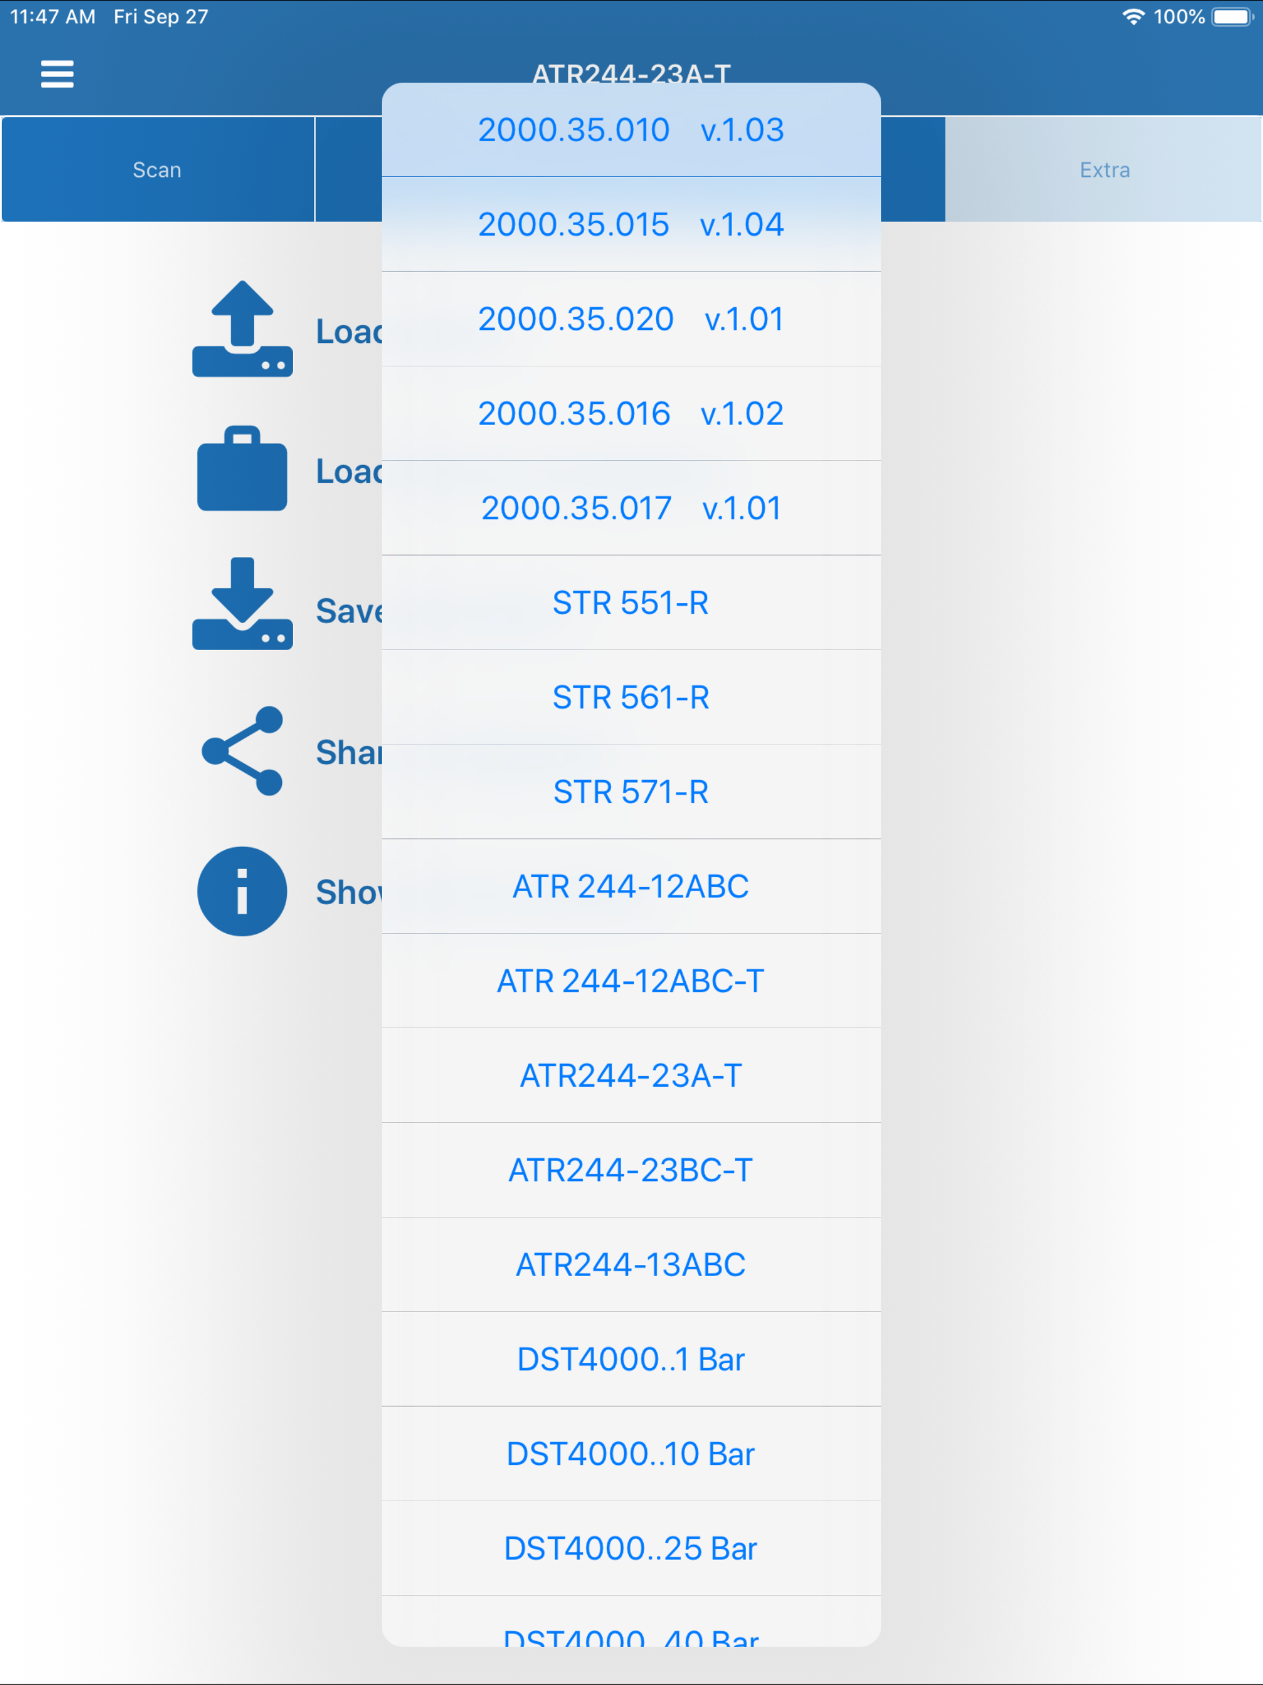This screenshot has height=1685, width=1263.
Task: Tap the Share icon
Action: click(x=242, y=751)
